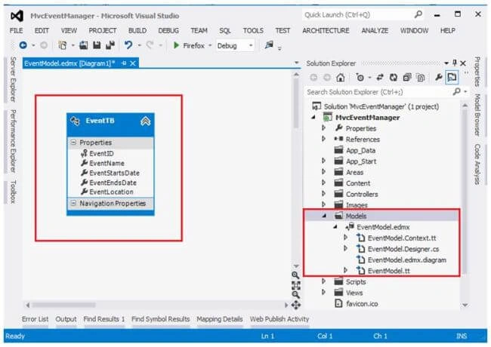Open the Code Analysis side tab
The image size is (491, 347).
pyautogui.click(x=477, y=164)
